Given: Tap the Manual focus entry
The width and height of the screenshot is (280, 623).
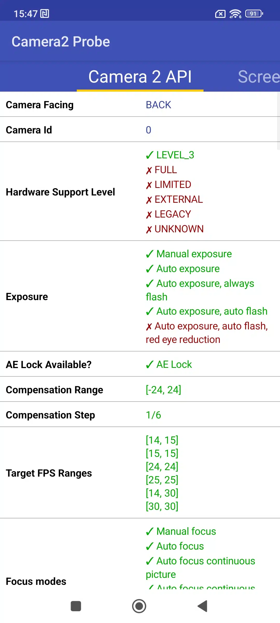Looking at the screenshot, I should point(186,531).
